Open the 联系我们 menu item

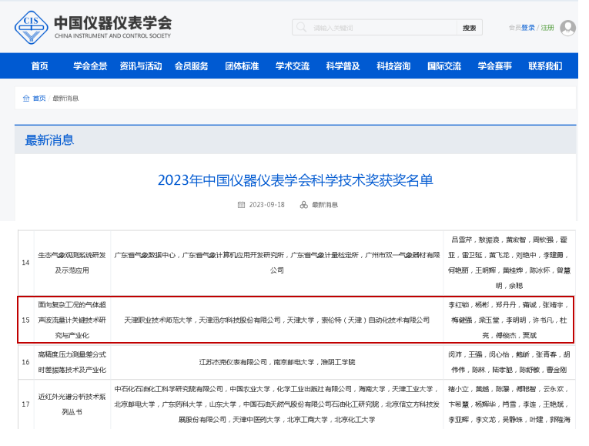[x=545, y=66]
